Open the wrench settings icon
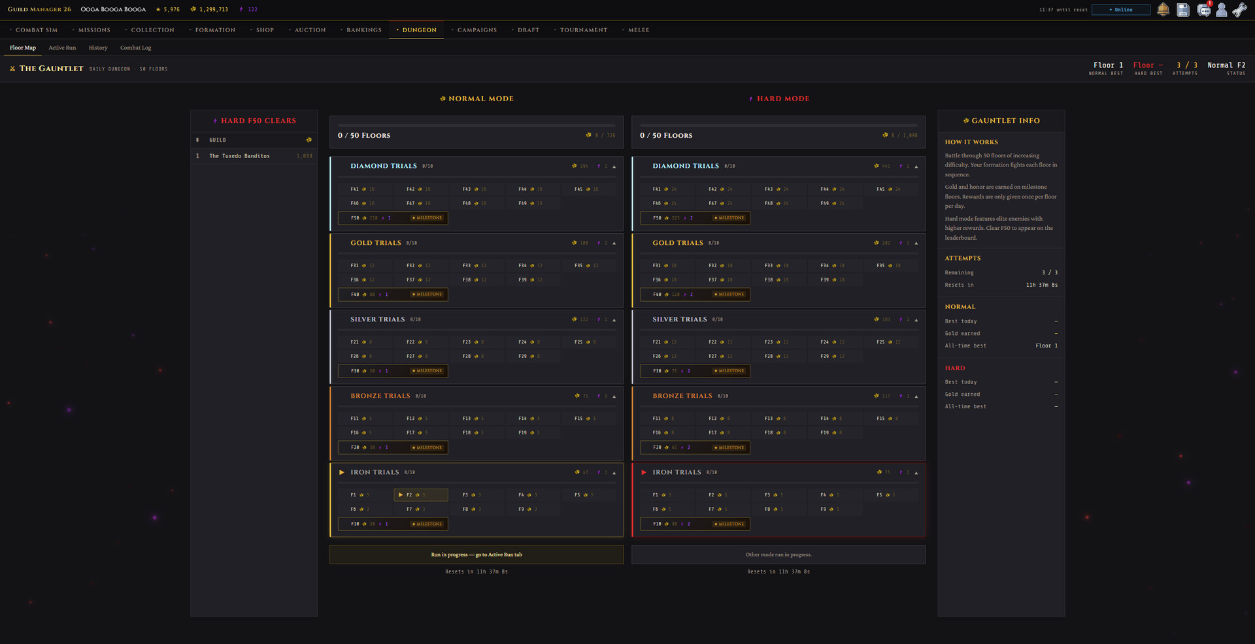The image size is (1255, 644). tap(1239, 10)
